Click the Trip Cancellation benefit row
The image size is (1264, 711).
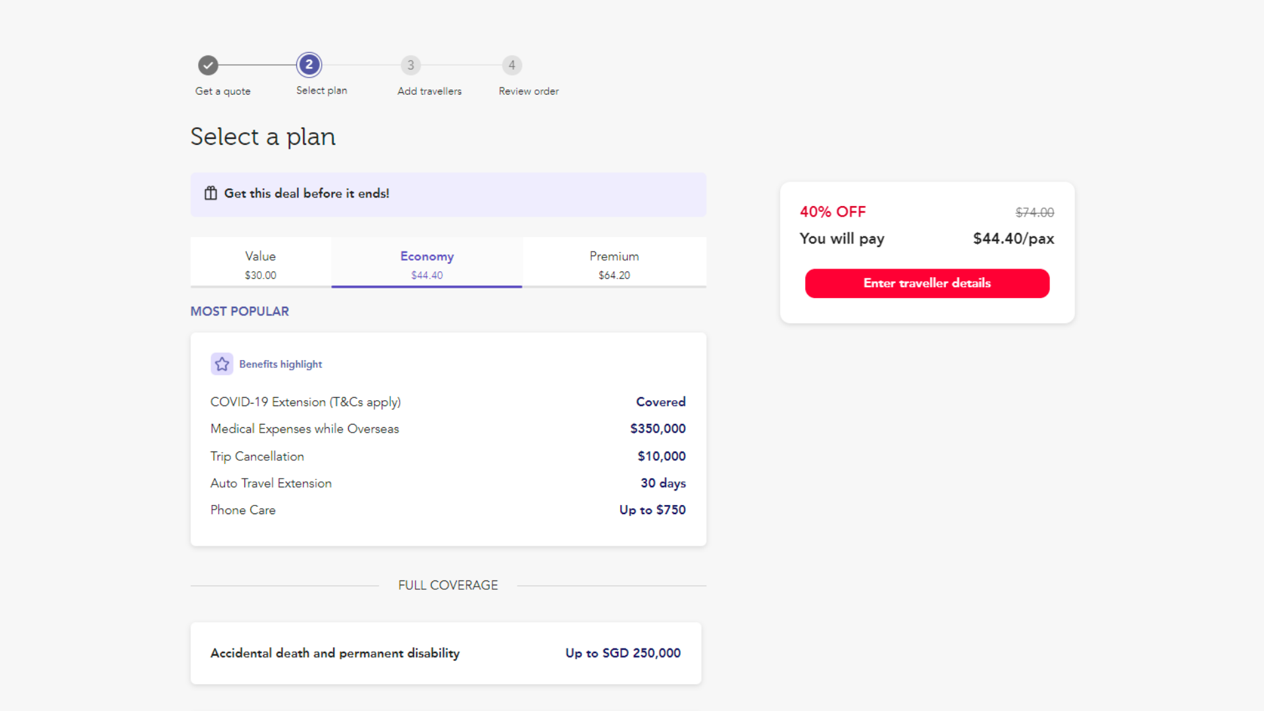[448, 456]
